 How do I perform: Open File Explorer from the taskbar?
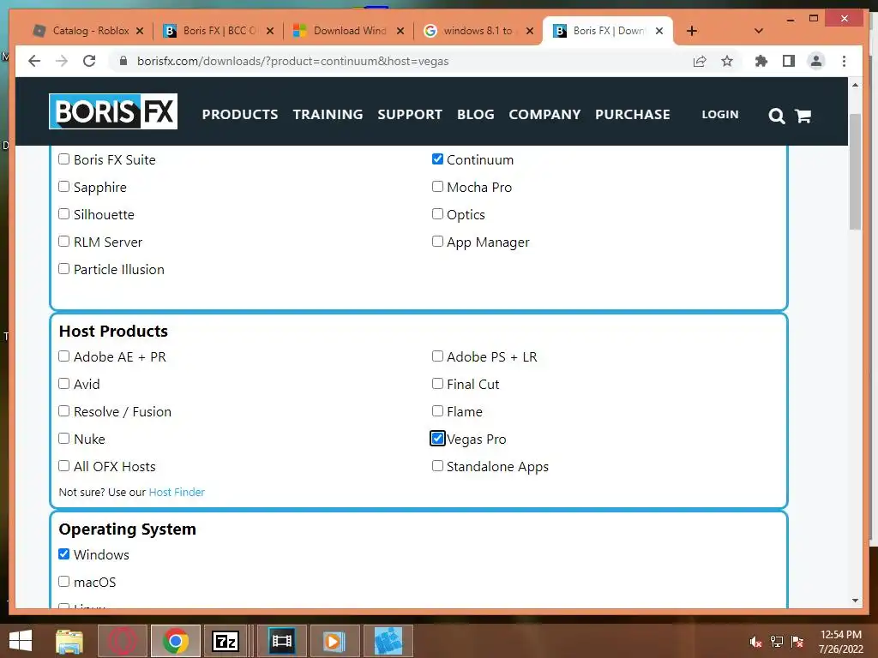[69, 641]
